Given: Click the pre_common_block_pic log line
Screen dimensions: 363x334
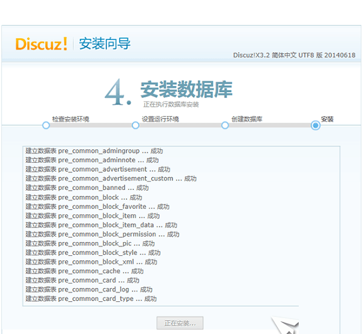Looking at the screenshot, I should [x=90, y=243].
